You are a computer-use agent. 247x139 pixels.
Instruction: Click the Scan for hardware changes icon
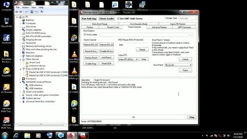pos(42,12)
